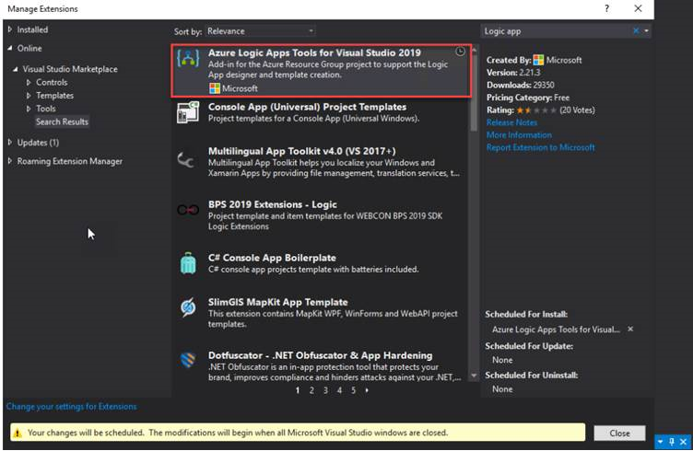
Task: Select the Updates (1) tree item
Action: pyautogui.click(x=38, y=143)
